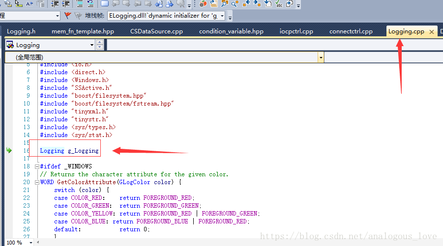This screenshot has height=246, width=443.
Task: Click the find symbol magnifier icon
Action: [x=235, y=3]
